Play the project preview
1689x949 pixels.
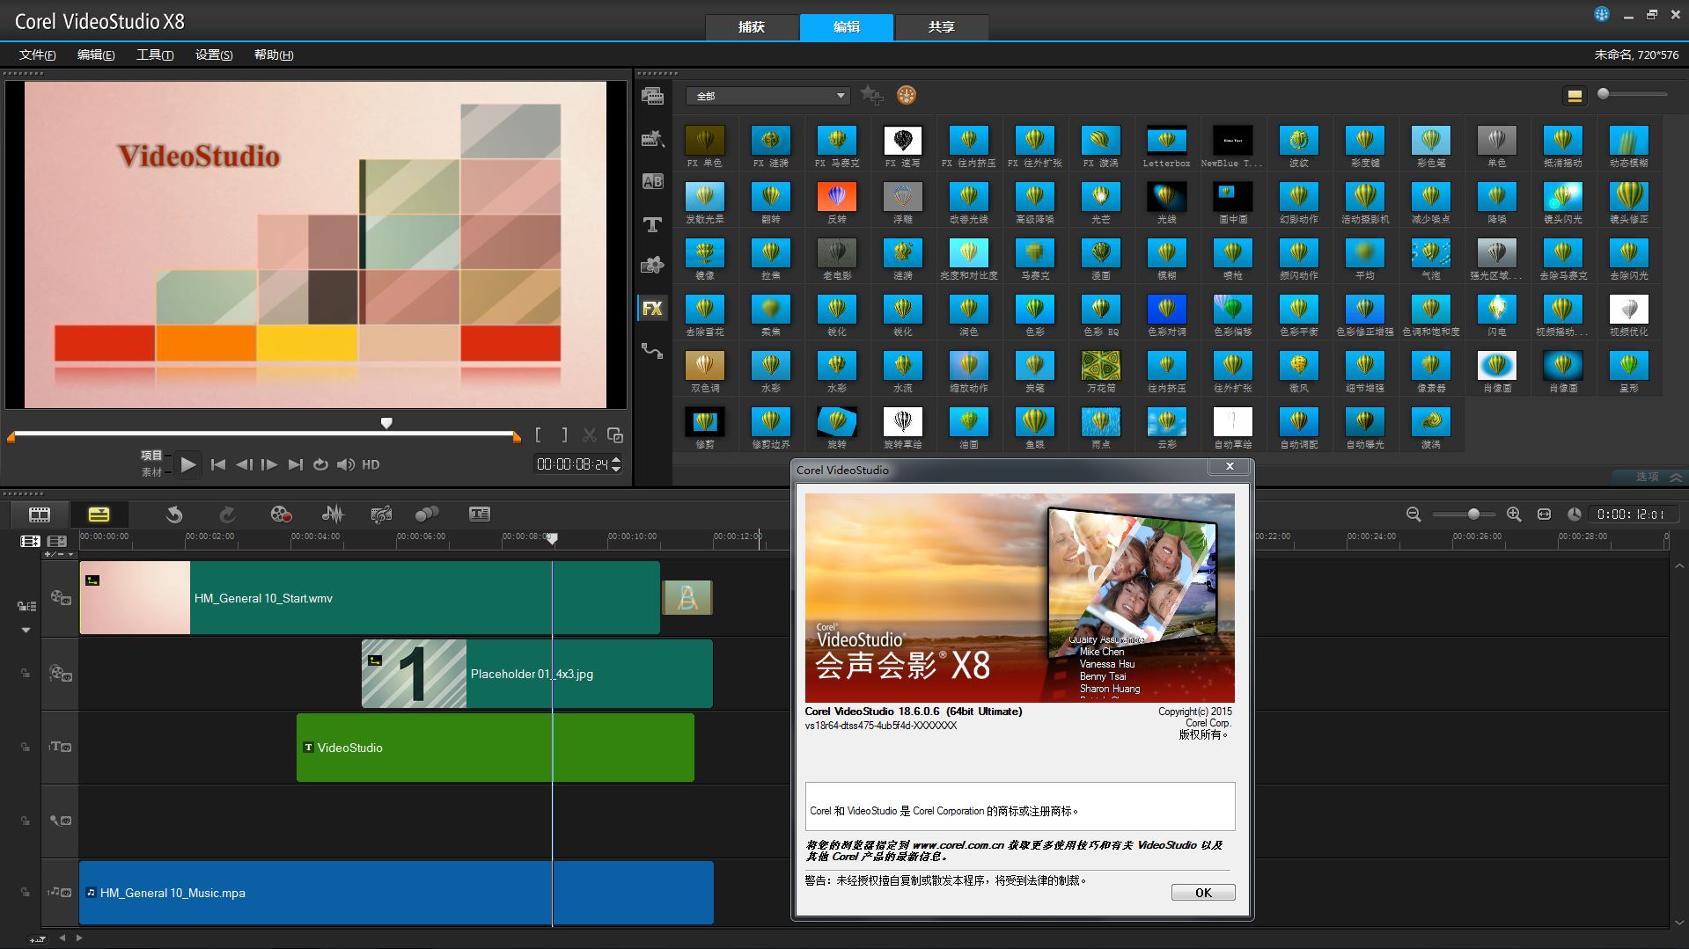pos(187,464)
